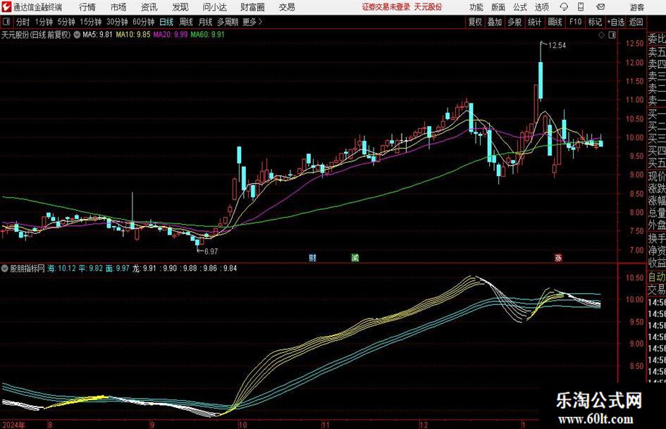Switch to 60分钟 period tab

point(144,22)
